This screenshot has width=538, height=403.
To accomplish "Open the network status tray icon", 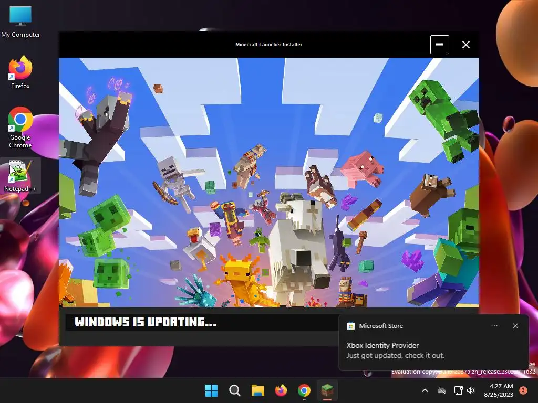I will 458,390.
